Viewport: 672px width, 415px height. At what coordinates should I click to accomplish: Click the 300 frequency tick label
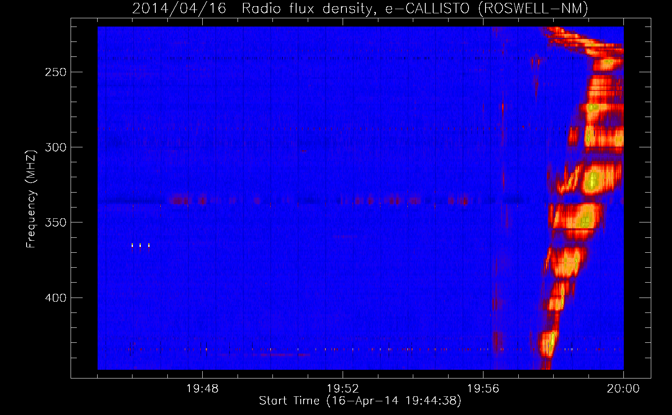56,147
